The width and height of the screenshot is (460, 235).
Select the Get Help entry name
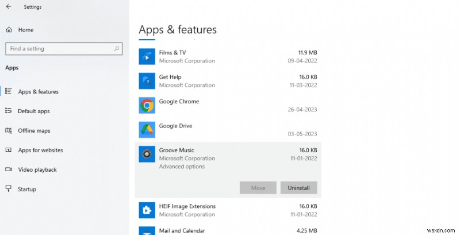click(x=170, y=77)
